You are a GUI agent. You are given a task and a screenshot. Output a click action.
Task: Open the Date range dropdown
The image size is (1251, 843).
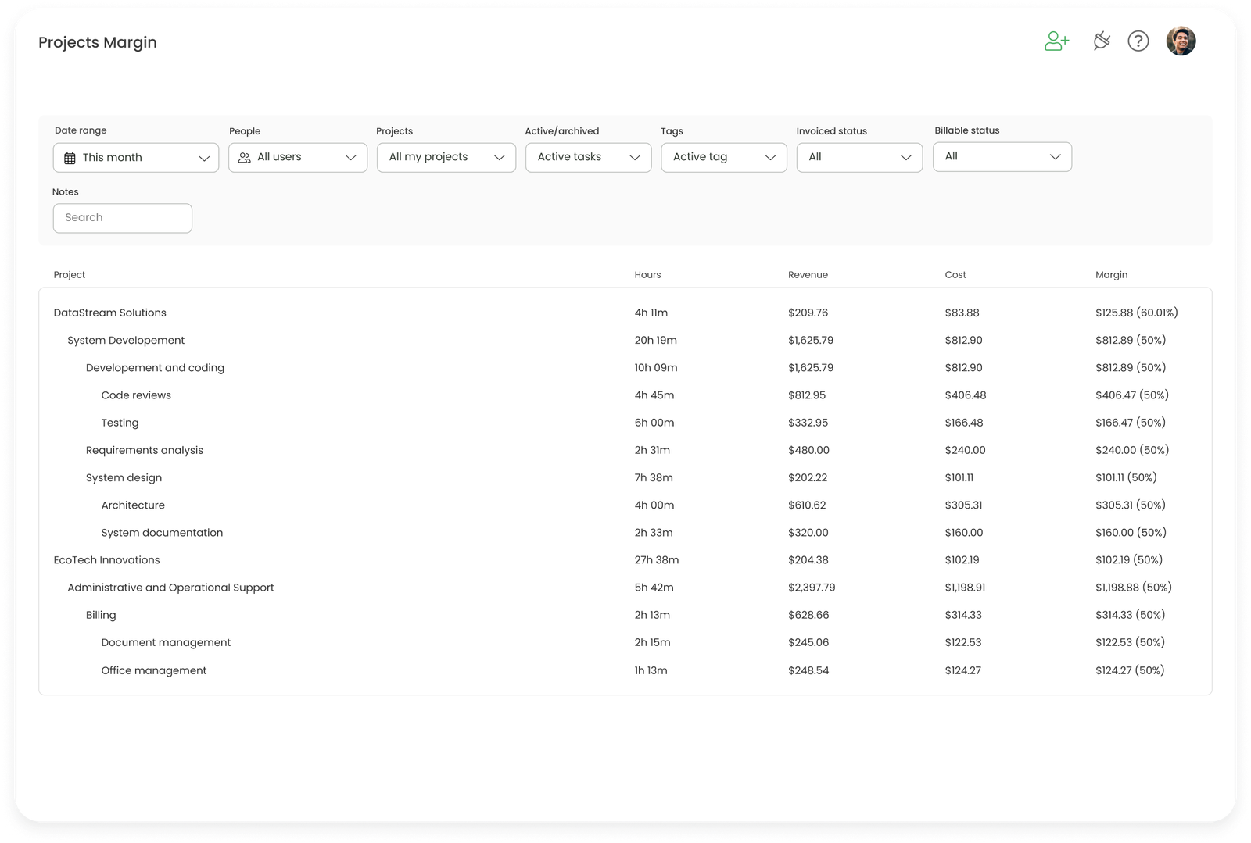pos(135,157)
